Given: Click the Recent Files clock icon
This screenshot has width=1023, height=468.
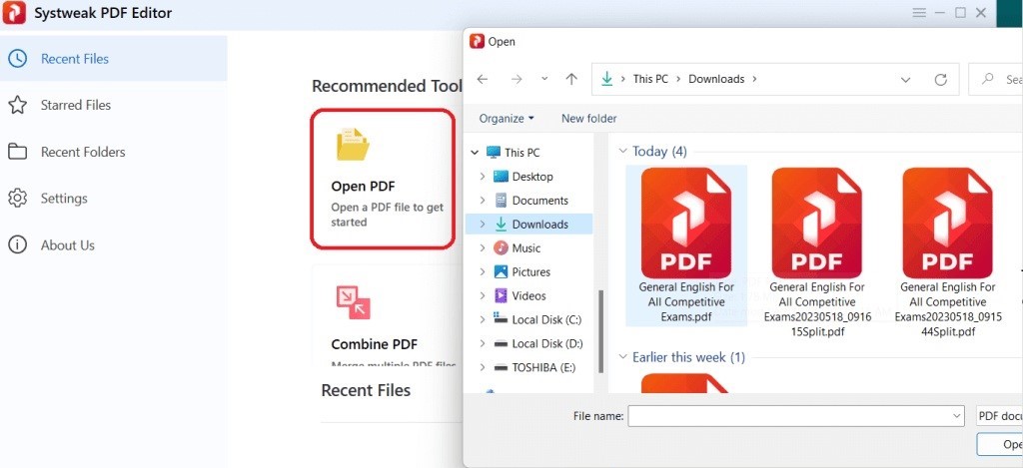Looking at the screenshot, I should [18, 59].
